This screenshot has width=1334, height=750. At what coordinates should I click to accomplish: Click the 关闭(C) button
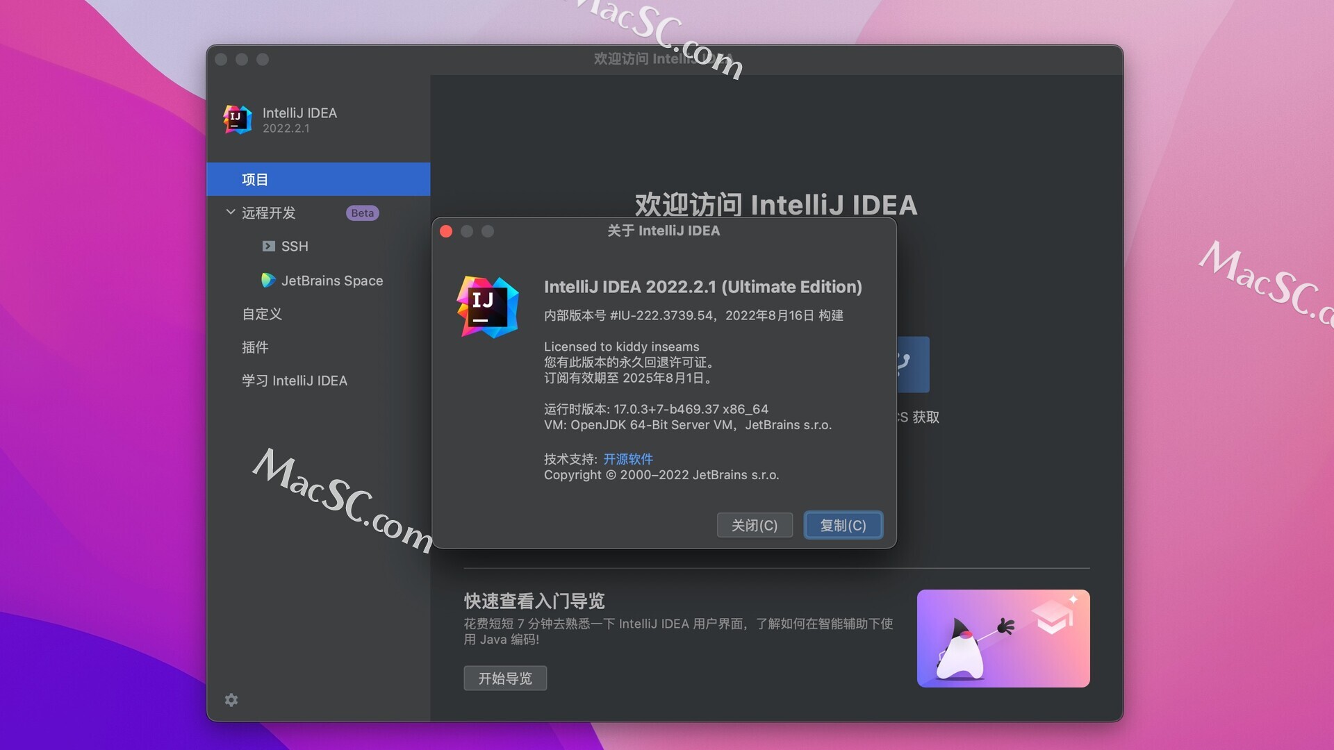tap(755, 525)
